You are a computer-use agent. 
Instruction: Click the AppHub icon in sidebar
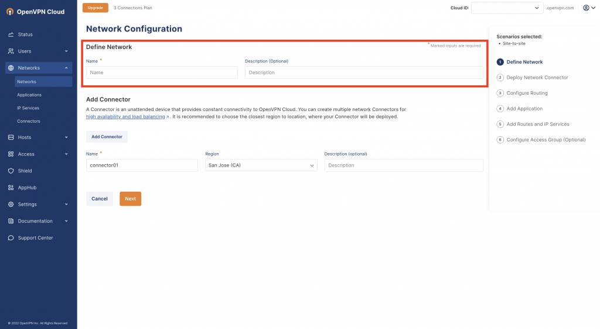(x=11, y=188)
